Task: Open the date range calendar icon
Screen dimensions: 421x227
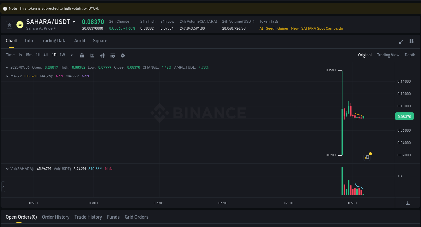Action: pyautogui.click(x=82, y=55)
